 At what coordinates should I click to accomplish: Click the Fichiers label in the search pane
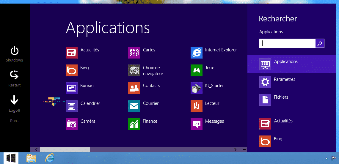[281, 97]
